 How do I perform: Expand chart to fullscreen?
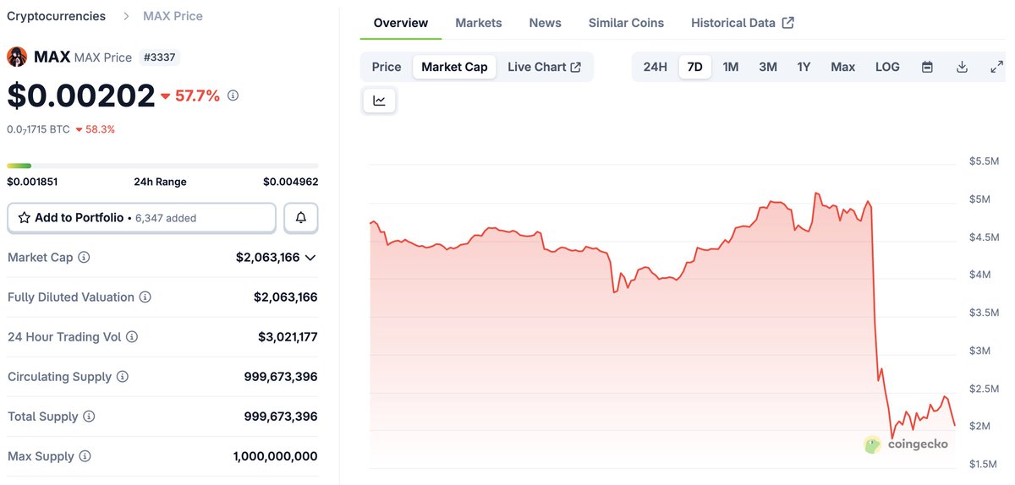pyautogui.click(x=996, y=67)
